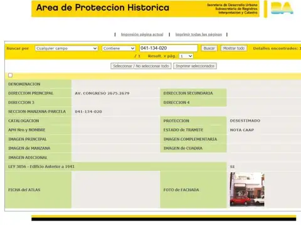Click the 'IMAGEN de MANZANA' label
Screen dimensions: 301x225
click(29, 148)
